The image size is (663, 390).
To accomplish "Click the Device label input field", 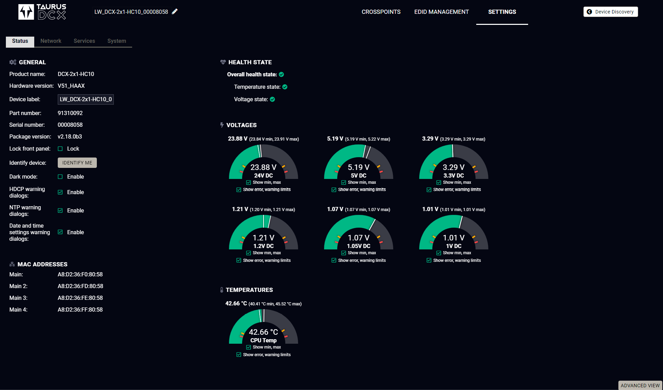I will [x=86, y=99].
